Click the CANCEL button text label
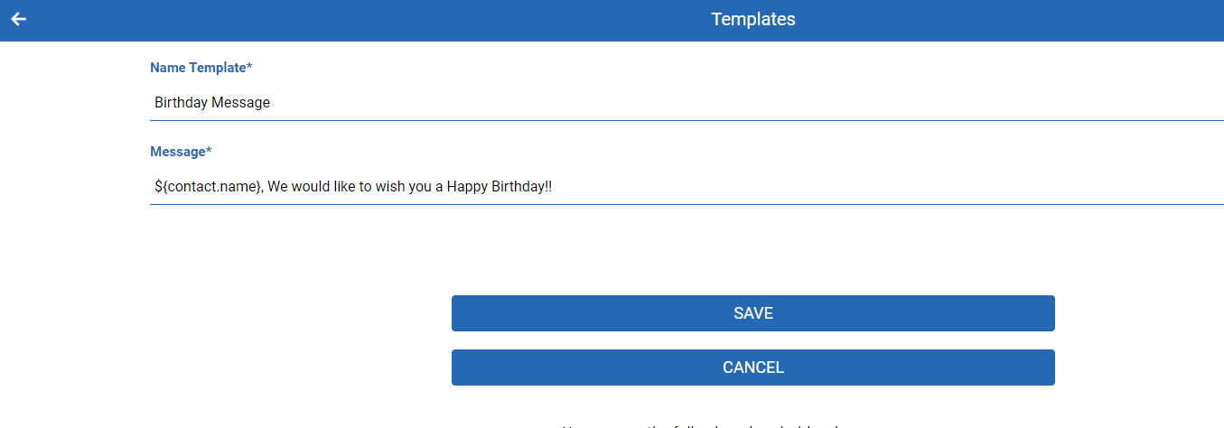Image resolution: width=1224 pixels, height=428 pixels. (753, 368)
